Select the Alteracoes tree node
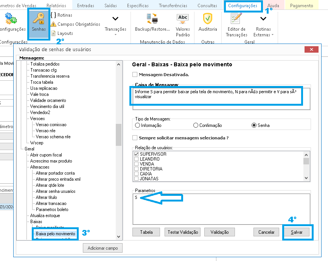328x261 pixels. click(x=40, y=167)
